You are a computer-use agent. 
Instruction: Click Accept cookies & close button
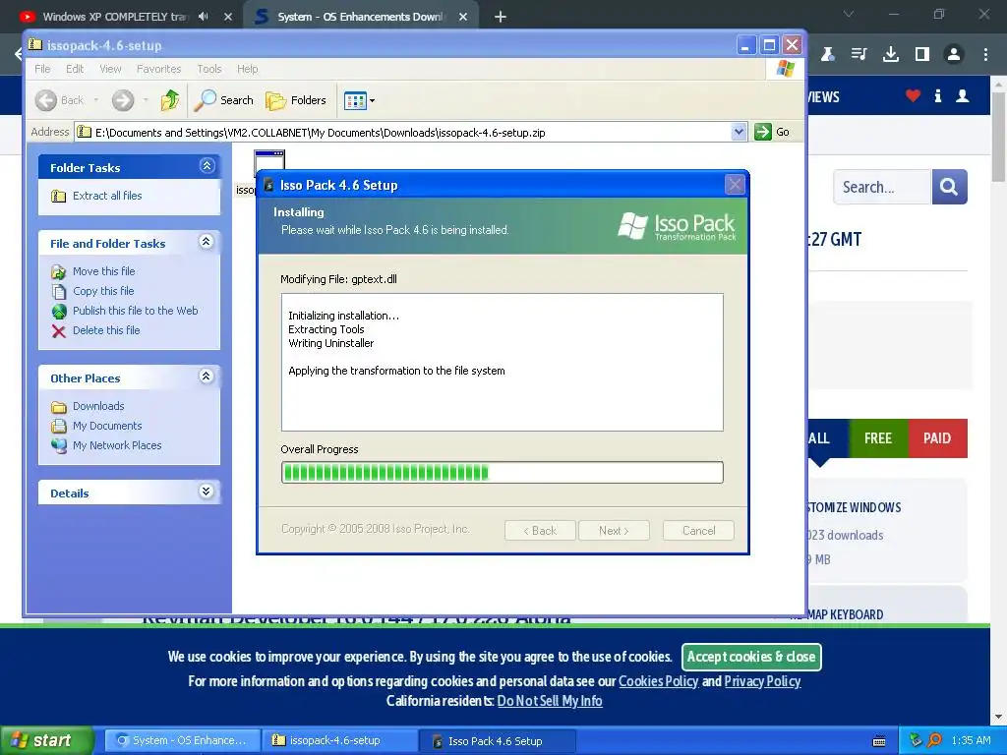click(750, 657)
